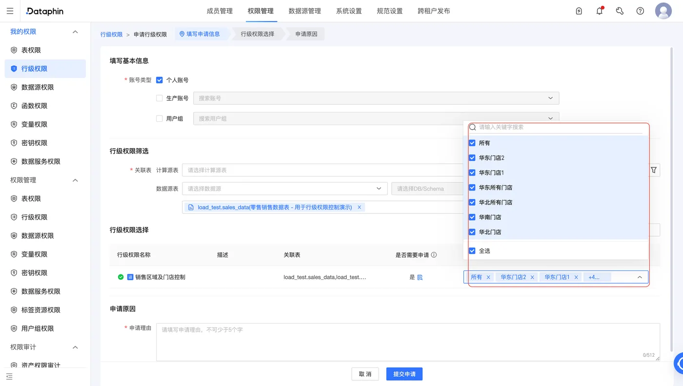
Task: Uncheck the 华南门店 option
Action: (x=472, y=217)
